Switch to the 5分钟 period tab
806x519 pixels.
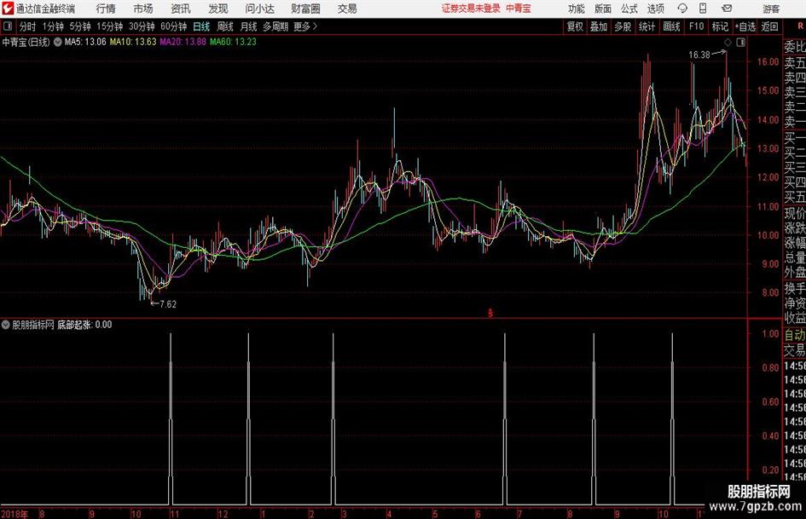tap(79, 26)
